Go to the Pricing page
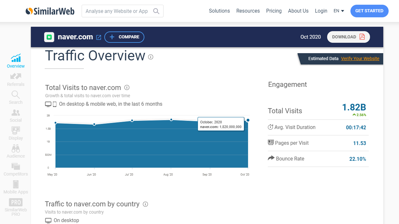The image size is (399, 224). [274, 11]
